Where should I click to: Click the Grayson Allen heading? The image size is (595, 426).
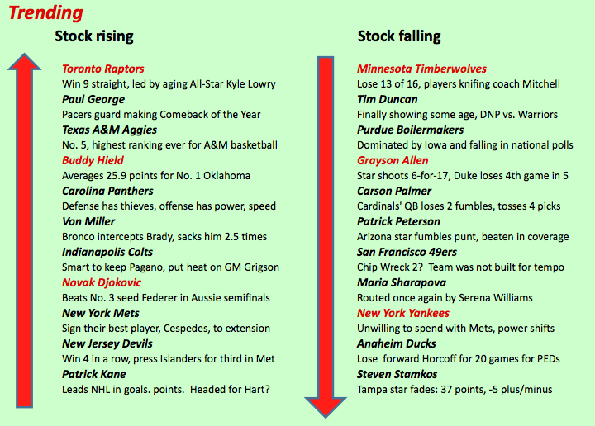(393, 160)
